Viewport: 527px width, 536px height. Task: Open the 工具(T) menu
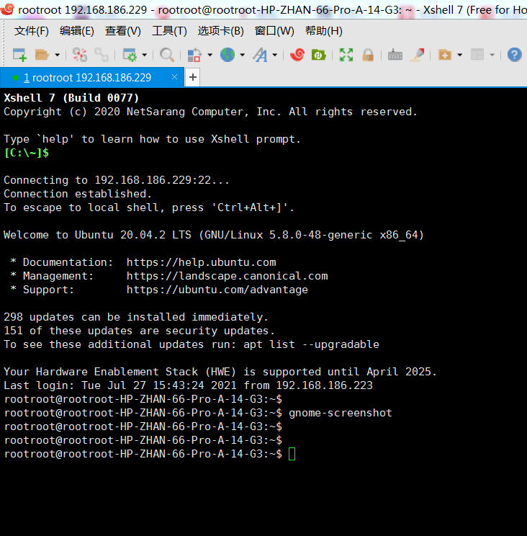pos(169,31)
